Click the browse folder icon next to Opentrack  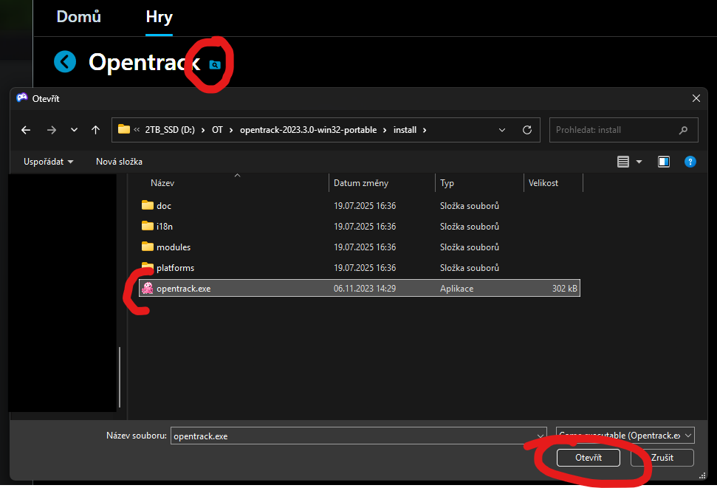coord(214,65)
